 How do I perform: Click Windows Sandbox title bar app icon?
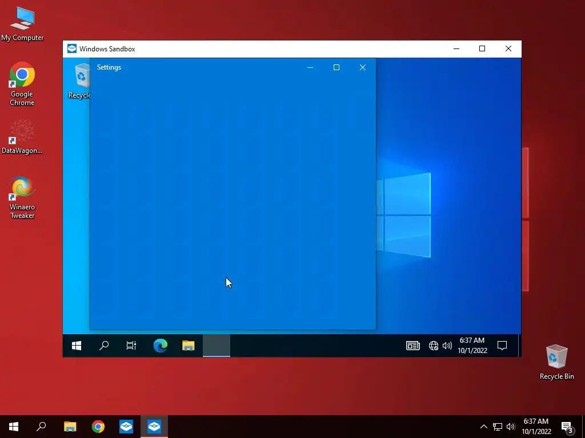coord(71,49)
